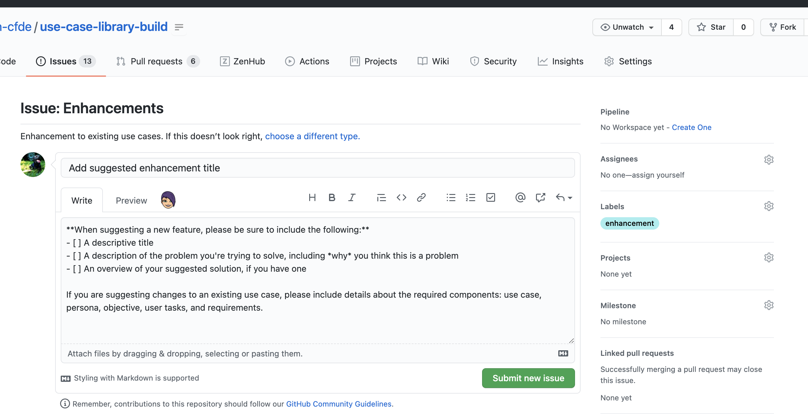Submit new issue

(x=528, y=378)
